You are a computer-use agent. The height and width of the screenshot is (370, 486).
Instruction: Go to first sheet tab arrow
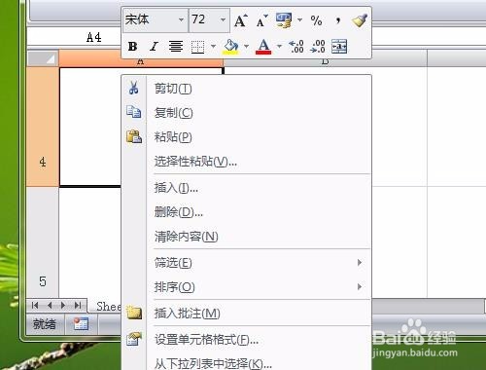35,306
